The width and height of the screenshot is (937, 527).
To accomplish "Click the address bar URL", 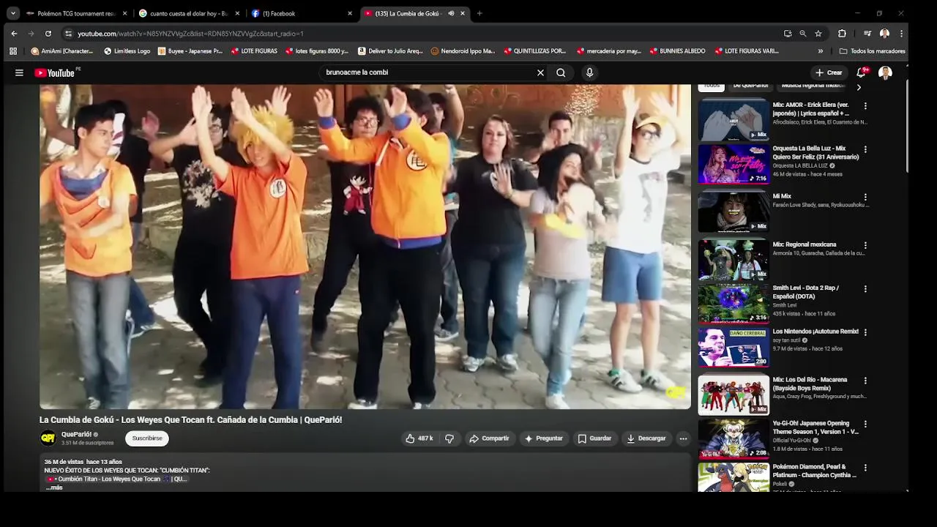I will 190,34.
